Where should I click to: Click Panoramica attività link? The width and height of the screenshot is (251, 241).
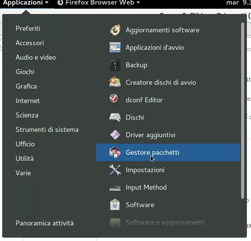(x=44, y=223)
